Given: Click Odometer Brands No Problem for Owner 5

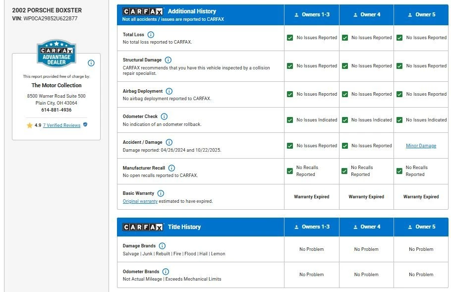Looking at the screenshot, I should (421, 275).
